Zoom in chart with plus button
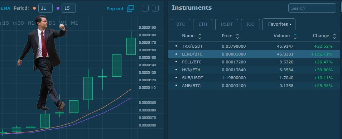Screen dimensions: 342x139 coord(155,8)
